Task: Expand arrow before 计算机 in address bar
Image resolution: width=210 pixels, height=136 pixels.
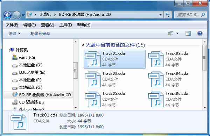Action: (35, 15)
